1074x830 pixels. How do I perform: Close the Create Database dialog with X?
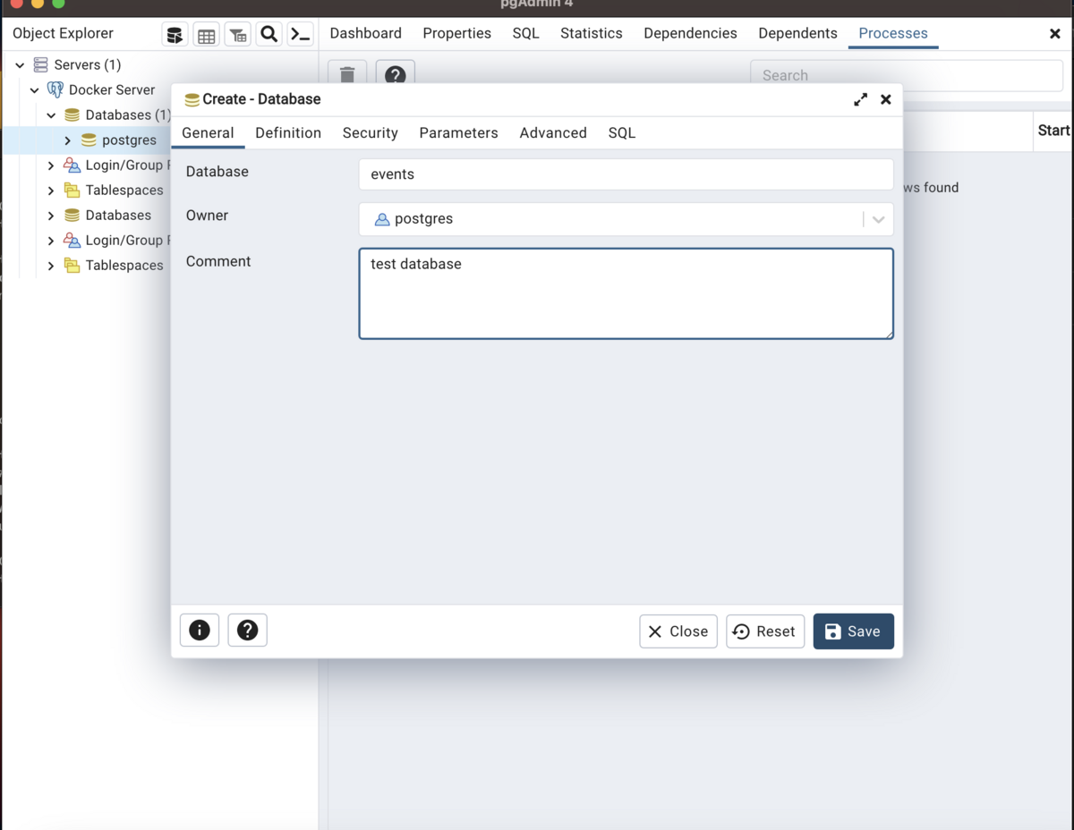(x=886, y=99)
